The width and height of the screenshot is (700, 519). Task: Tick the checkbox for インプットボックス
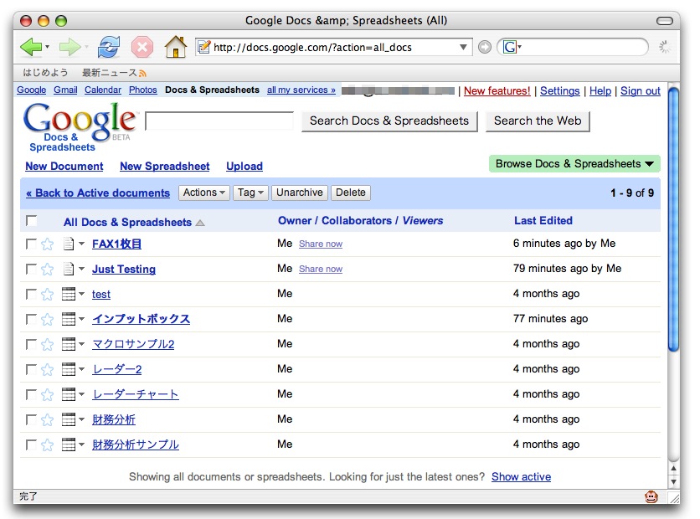[32, 319]
